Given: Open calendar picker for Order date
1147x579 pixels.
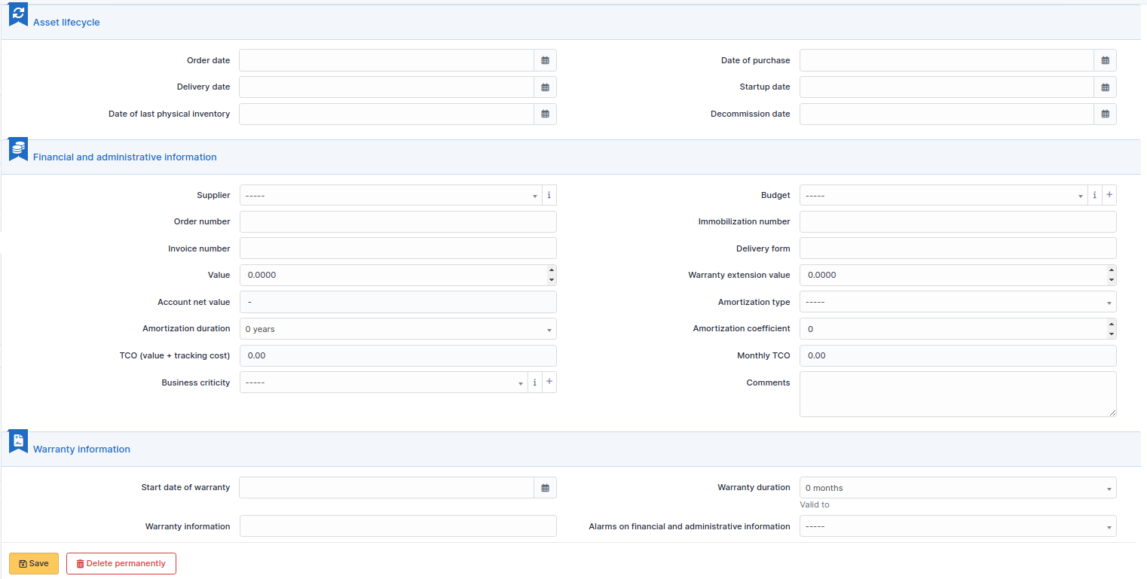Looking at the screenshot, I should [x=545, y=60].
